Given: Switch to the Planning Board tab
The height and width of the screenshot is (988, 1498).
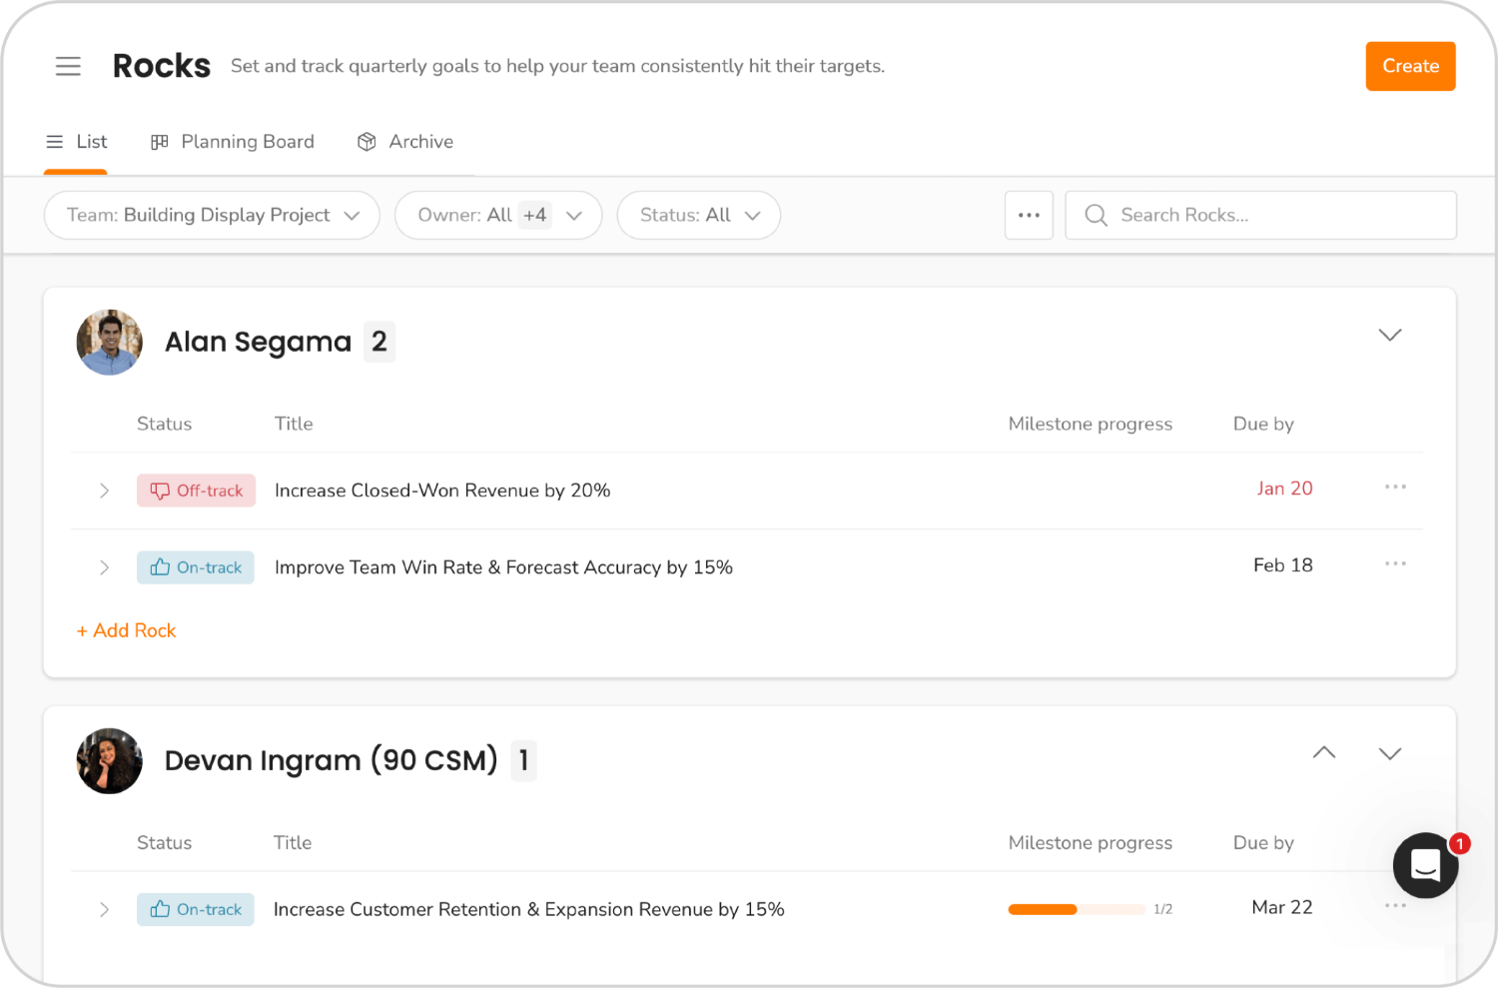Looking at the screenshot, I should coord(233,142).
